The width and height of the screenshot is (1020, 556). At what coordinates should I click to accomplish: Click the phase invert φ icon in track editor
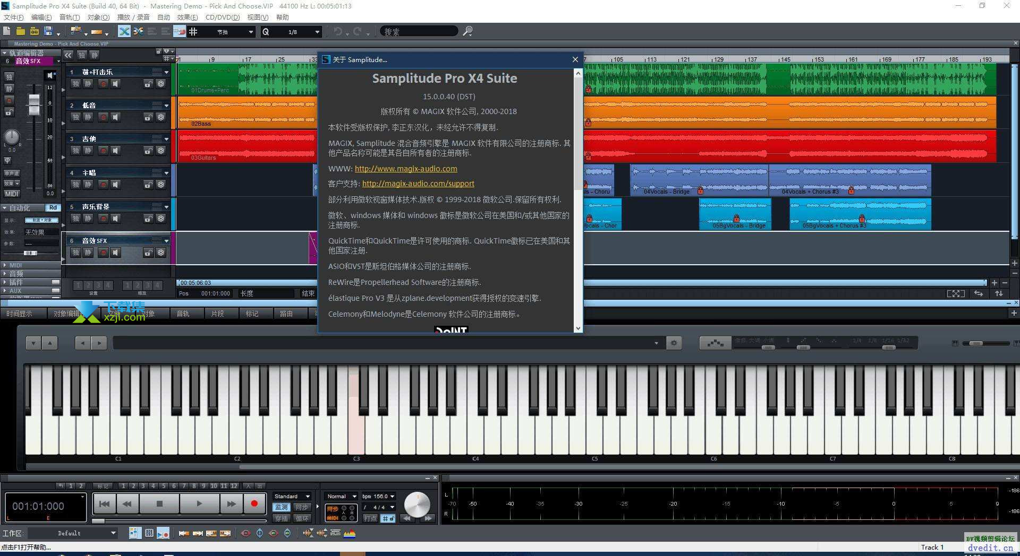[x=7, y=160]
